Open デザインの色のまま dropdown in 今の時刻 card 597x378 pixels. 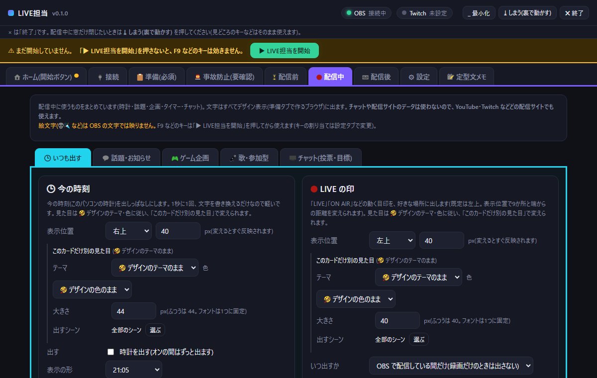click(x=92, y=289)
